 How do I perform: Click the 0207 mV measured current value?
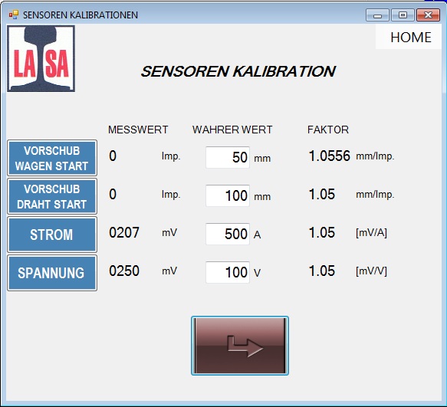point(124,232)
